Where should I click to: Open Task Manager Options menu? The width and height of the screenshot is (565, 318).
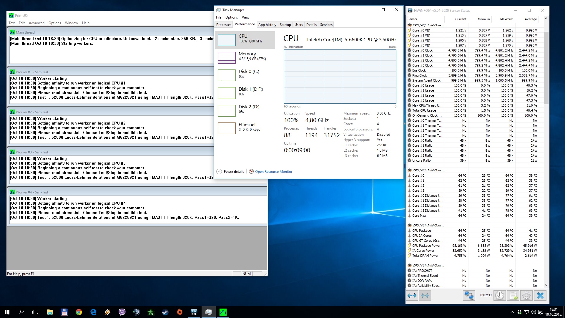(231, 17)
